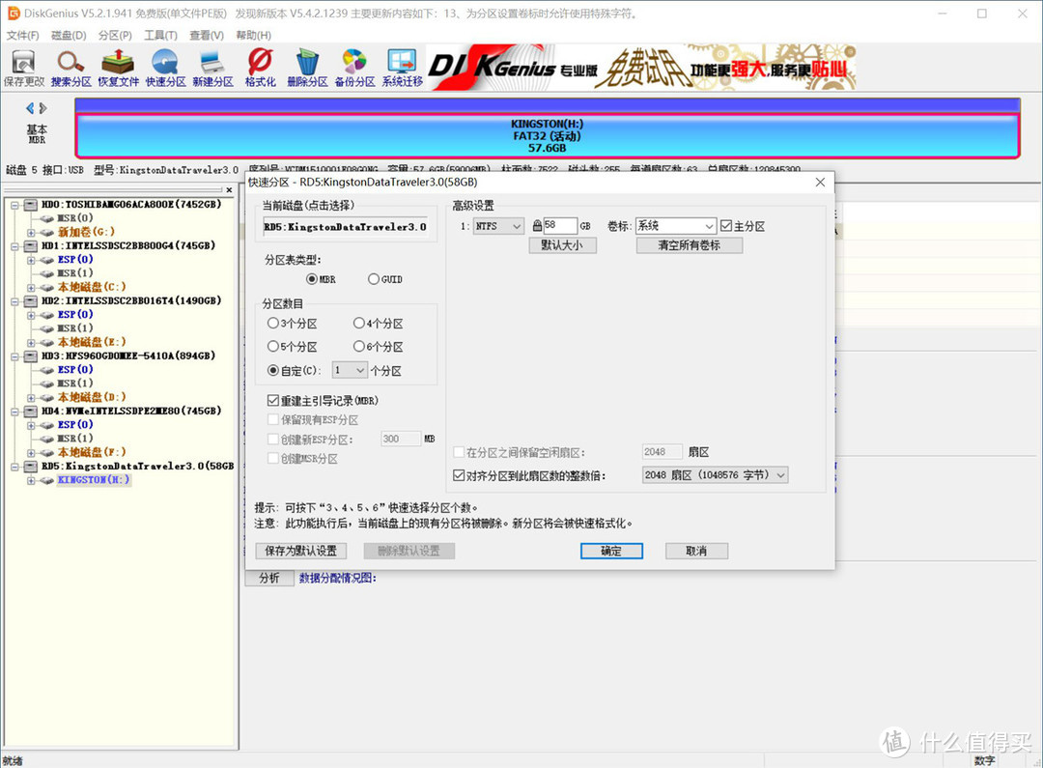The height and width of the screenshot is (768, 1043).
Task: Start the 系统迁移 system migration tool
Action: click(x=401, y=66)
